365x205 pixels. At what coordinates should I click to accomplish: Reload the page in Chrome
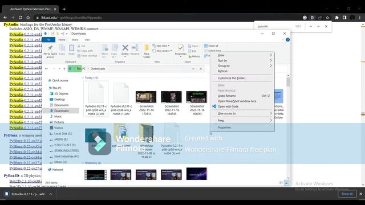tap(21, 18)
